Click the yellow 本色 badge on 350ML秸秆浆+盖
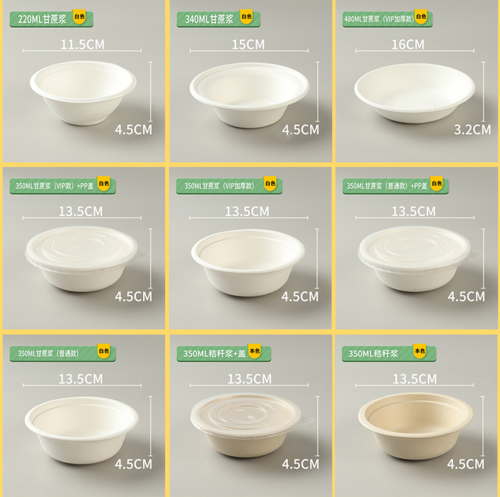This screenshot has width=500, height=497. pos(254,352)
